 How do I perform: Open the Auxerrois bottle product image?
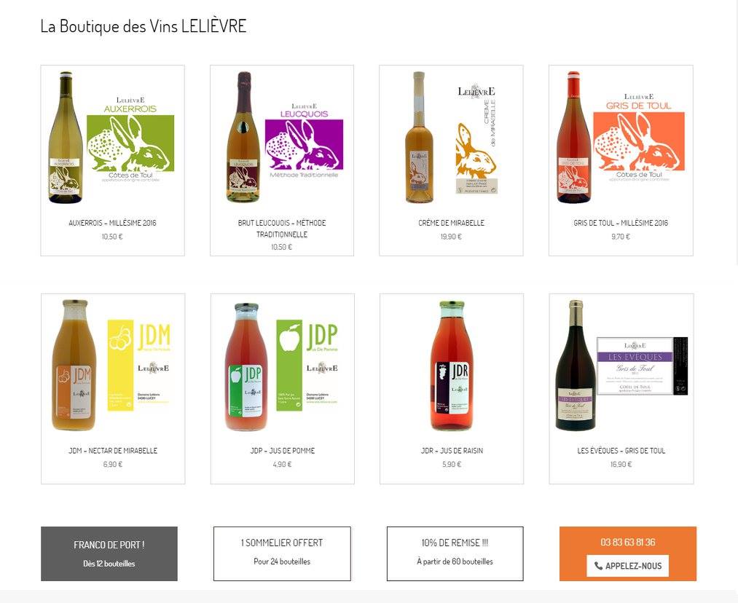click(x=112, y=138)
